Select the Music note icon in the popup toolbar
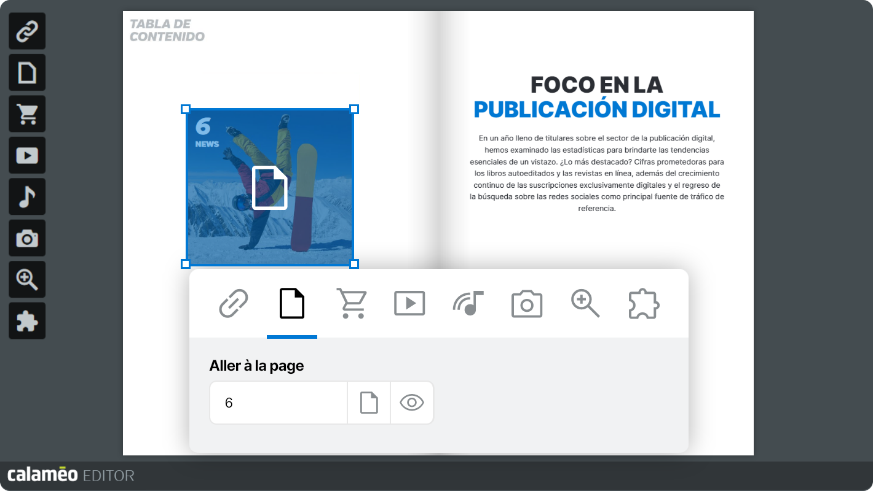 pyautogui.click(x=468, y=303)
